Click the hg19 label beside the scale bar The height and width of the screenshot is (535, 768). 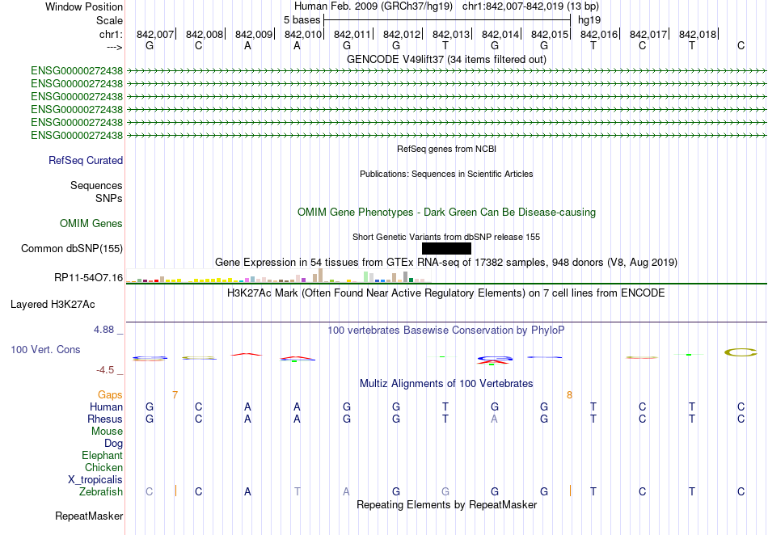pos(589,20)
